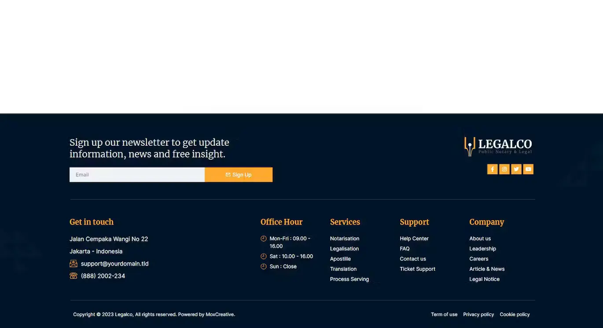
Task: Click the support@yourdomain.tld email address
Action: (x=115, y=264)
